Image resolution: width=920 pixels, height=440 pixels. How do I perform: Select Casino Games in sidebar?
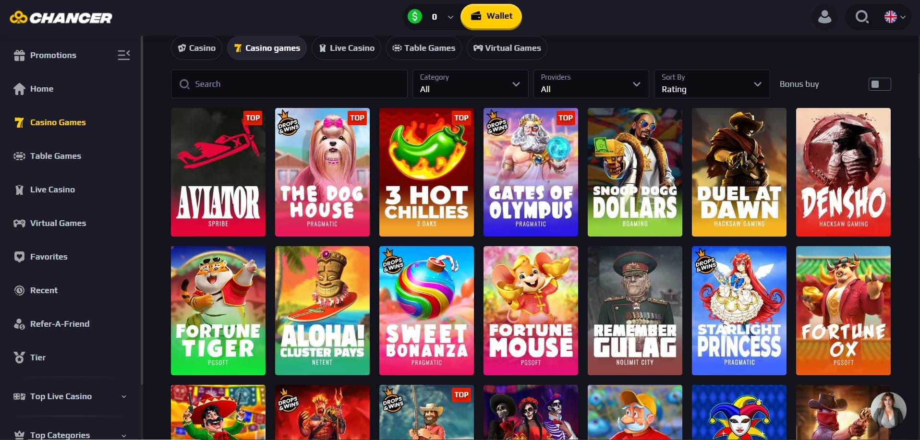point(58,122)
